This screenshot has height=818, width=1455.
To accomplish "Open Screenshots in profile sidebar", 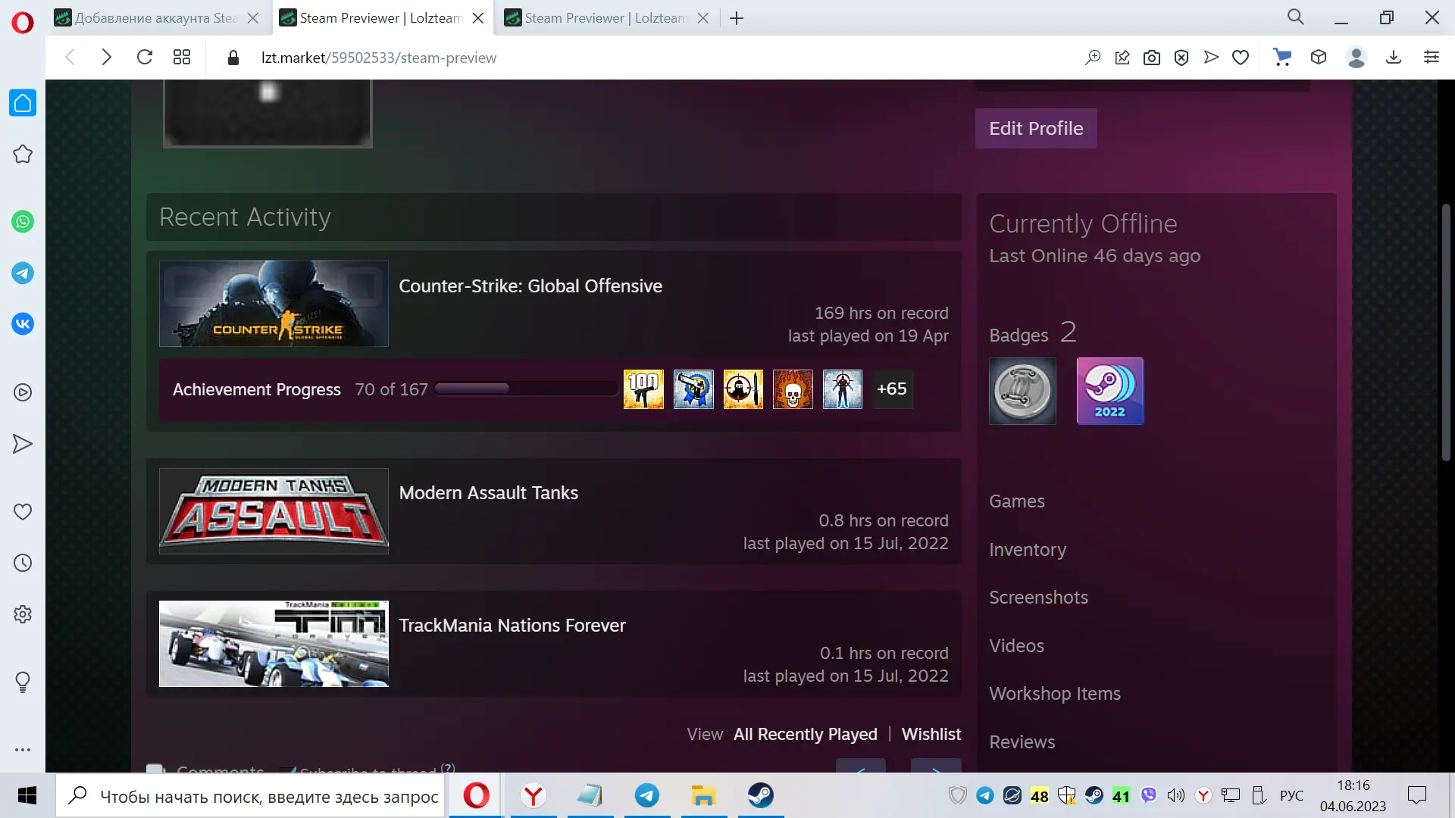I will pyautogui.click(x=1039, y=598).
